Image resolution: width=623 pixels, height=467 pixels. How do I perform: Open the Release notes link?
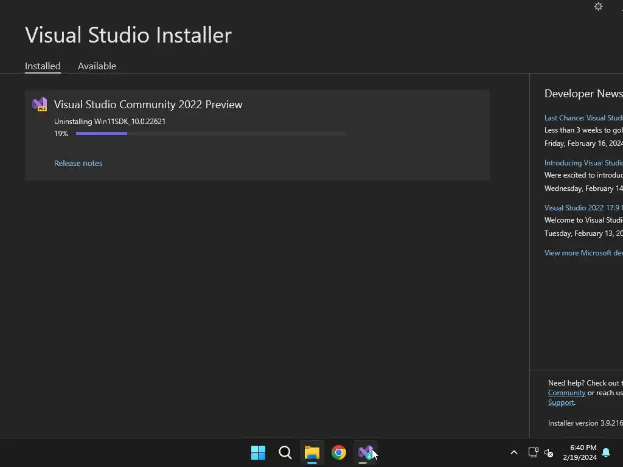click(x=78, y=163)
